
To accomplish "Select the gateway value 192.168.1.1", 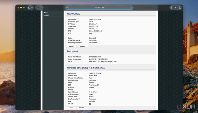I will point(93,29).
